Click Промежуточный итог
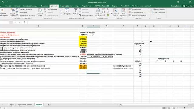The width and height of the screenshot is (194, 109). click(137, 15)
